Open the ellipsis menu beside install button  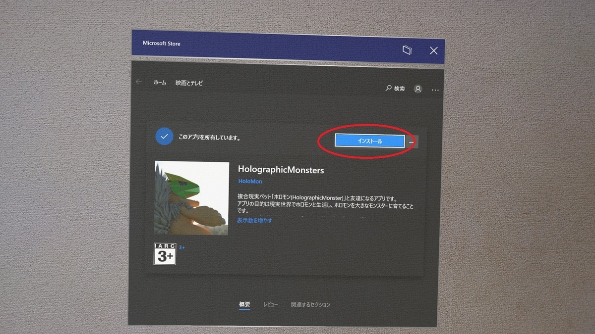click(412, 142)
